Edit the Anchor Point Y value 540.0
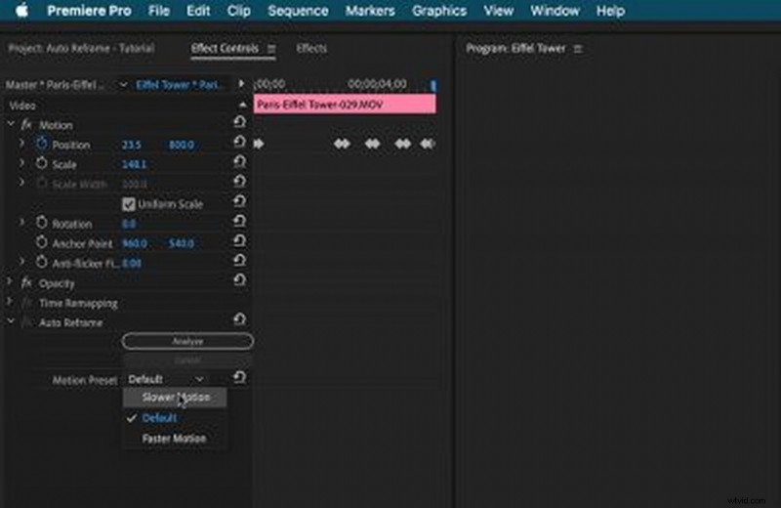Viewport: 781px width, 508px height. click(x=182, y=243)
